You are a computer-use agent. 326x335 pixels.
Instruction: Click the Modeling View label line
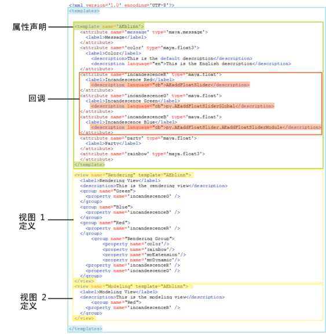(119, 292)
